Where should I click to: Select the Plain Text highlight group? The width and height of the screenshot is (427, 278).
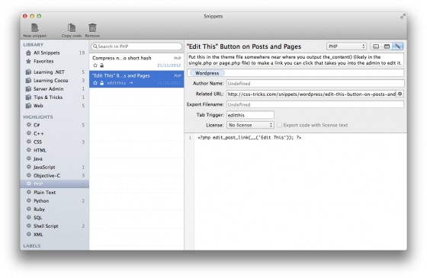click(54, 193)
